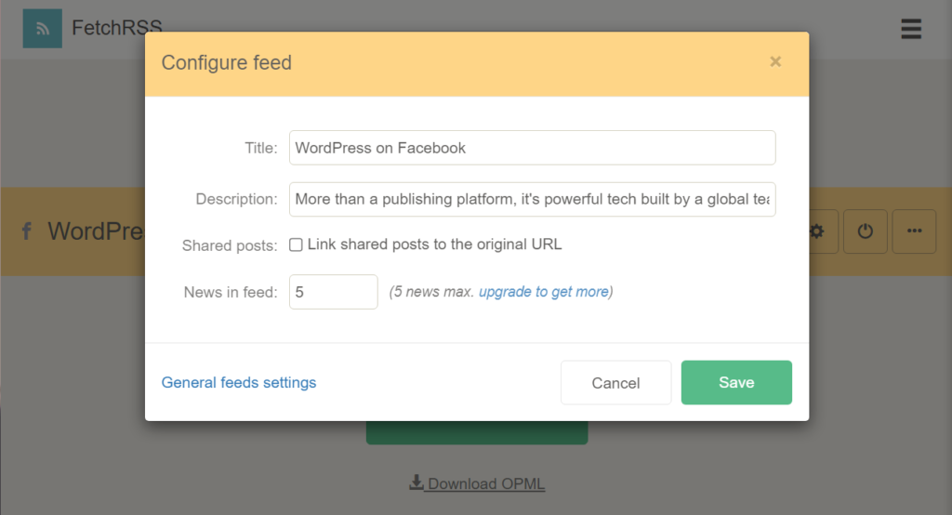Enable Link shared posts to original URL
This screenshot has height=515, width=952.
pyautogui.click(x=296, y=244)
